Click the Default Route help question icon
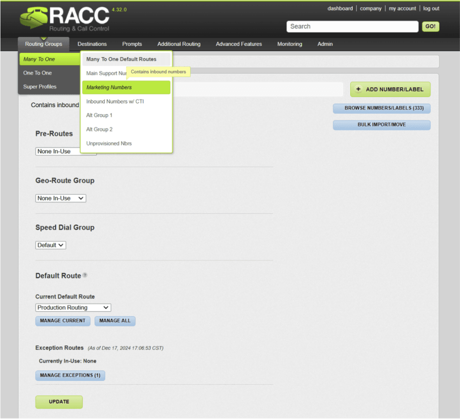 (85, 276)
